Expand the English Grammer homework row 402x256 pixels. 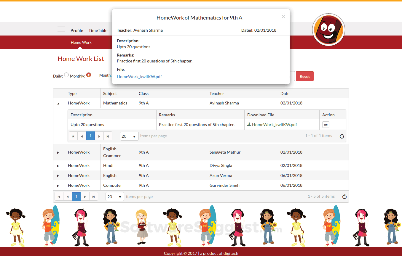click(x=59, y=152)
